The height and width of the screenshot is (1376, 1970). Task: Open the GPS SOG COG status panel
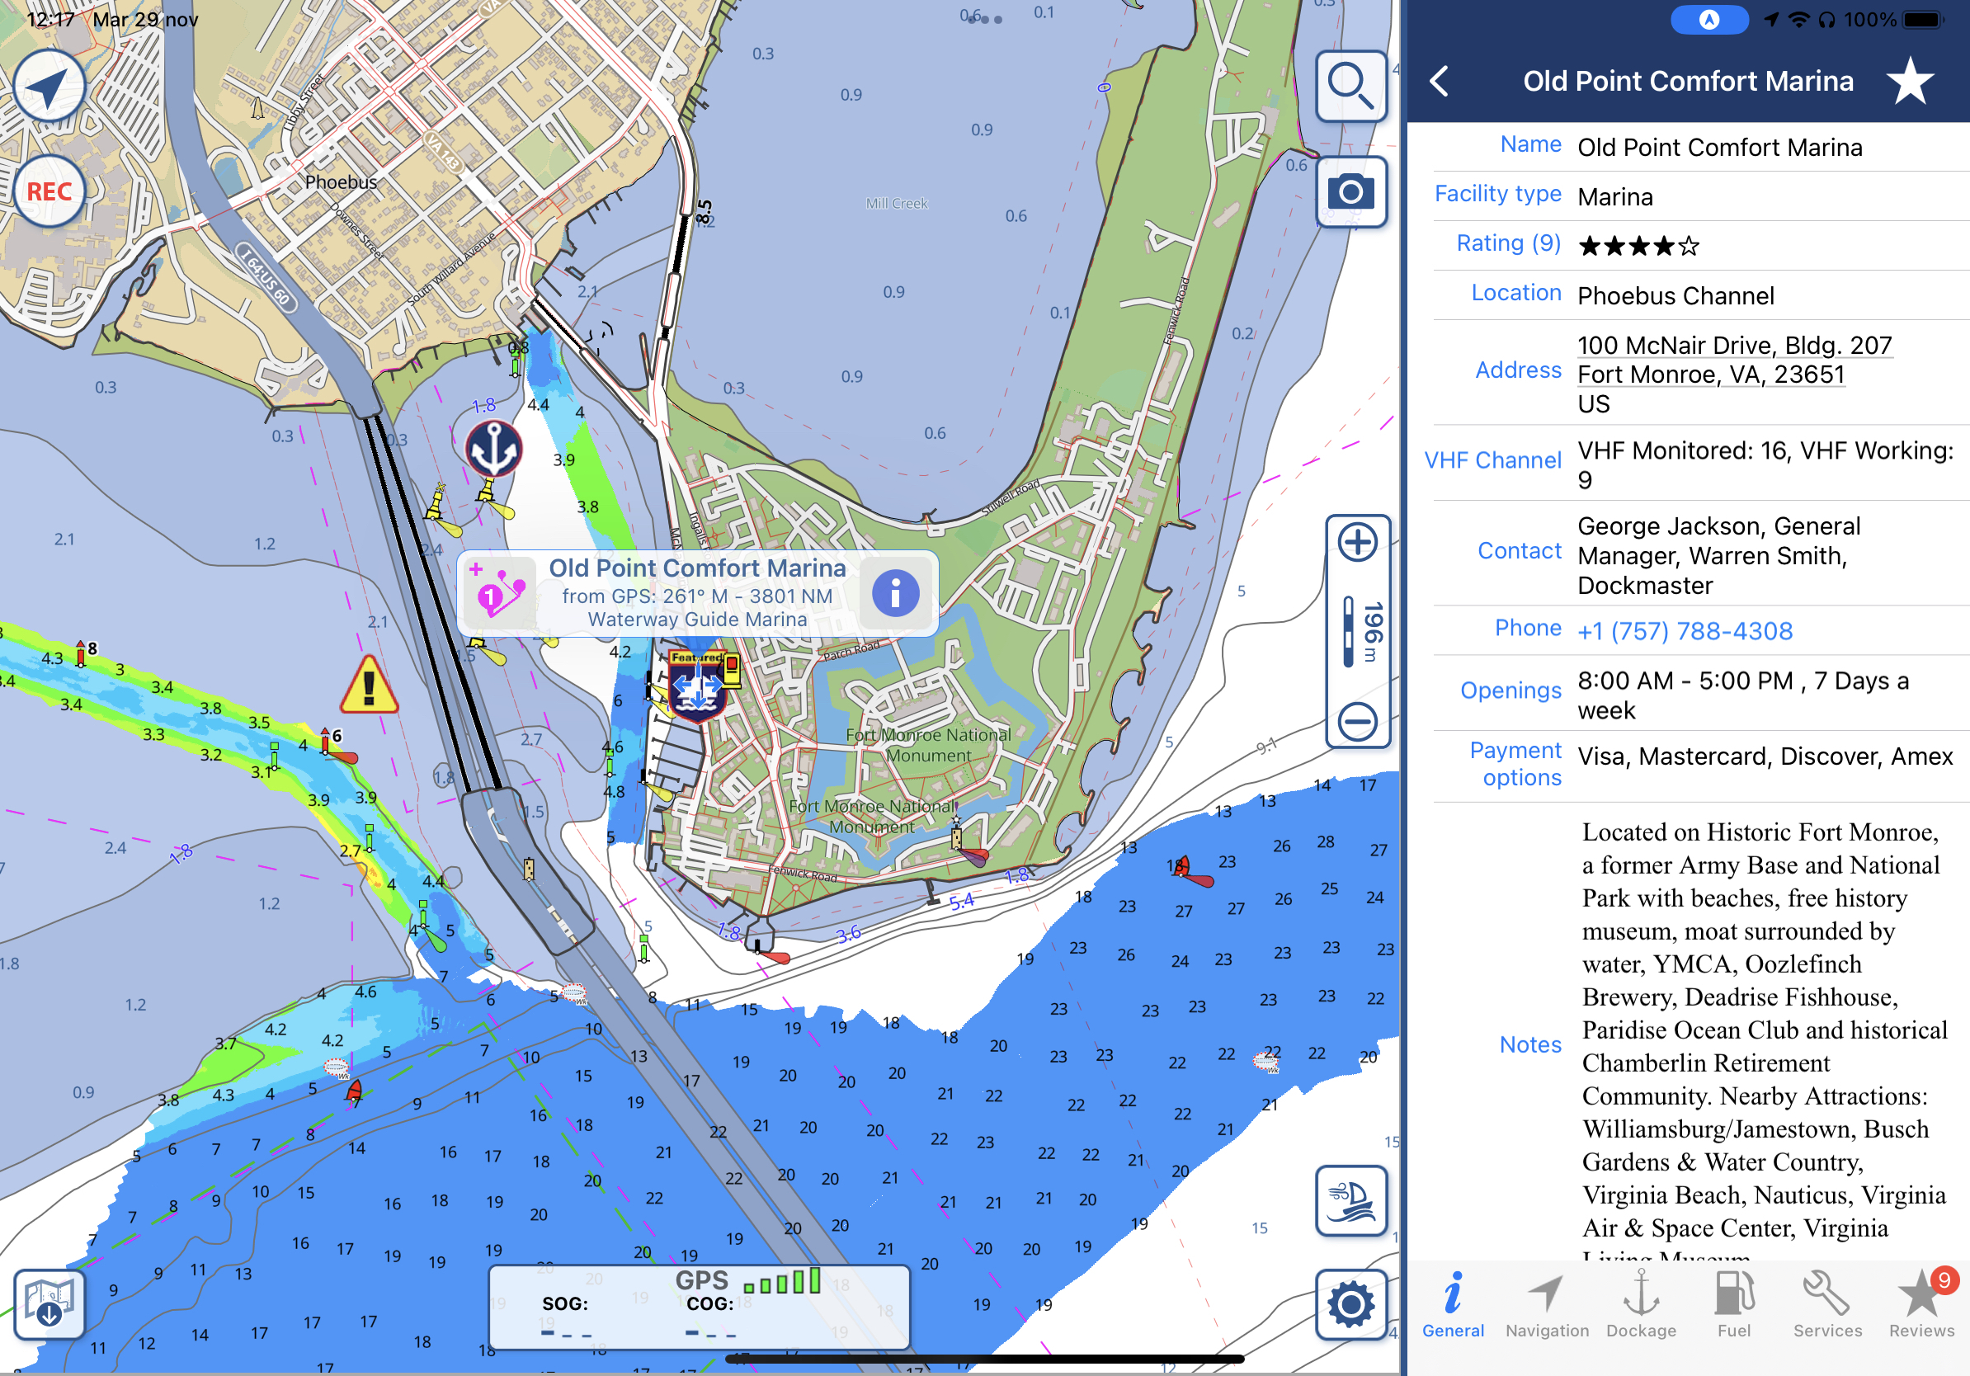(x=700, y=1307)
